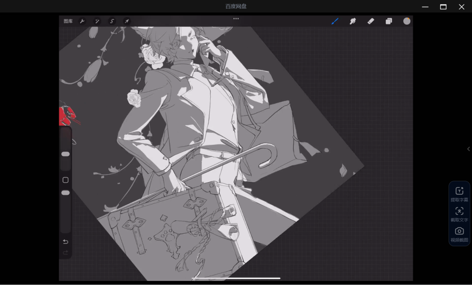Click the brush opacity slider handle
Image resolution: width=472 pixels, height=285 pixels.
(65, 193)
